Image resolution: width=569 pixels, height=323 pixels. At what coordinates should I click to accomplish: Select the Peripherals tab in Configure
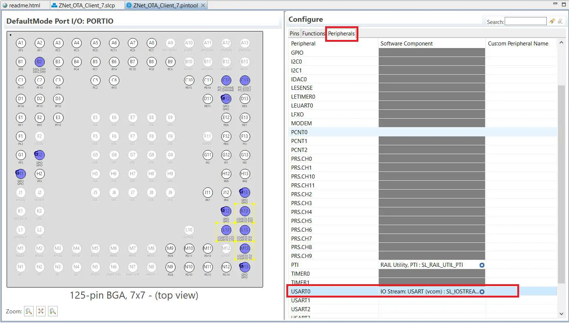click(341, 33)
